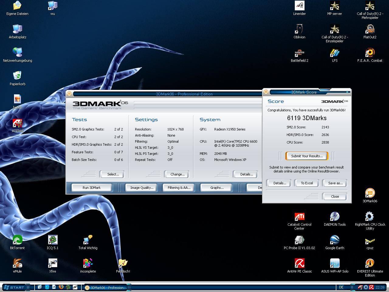The width and height of the screenshot is (389, 292).
Task: Open the Graphs... tool
Action: click(x=217, y=188)
